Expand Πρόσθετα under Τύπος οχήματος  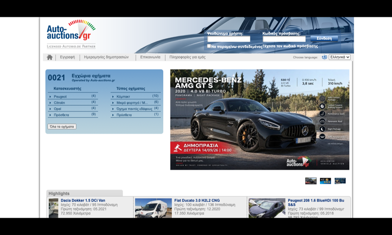pos(124,115)
